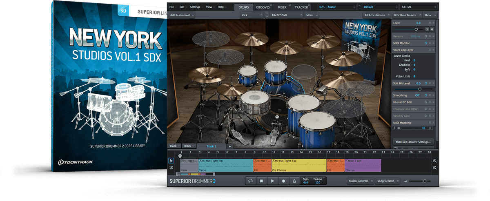
Task: Open the N.Y. - Avatar library selector
Action: point(336,7)
